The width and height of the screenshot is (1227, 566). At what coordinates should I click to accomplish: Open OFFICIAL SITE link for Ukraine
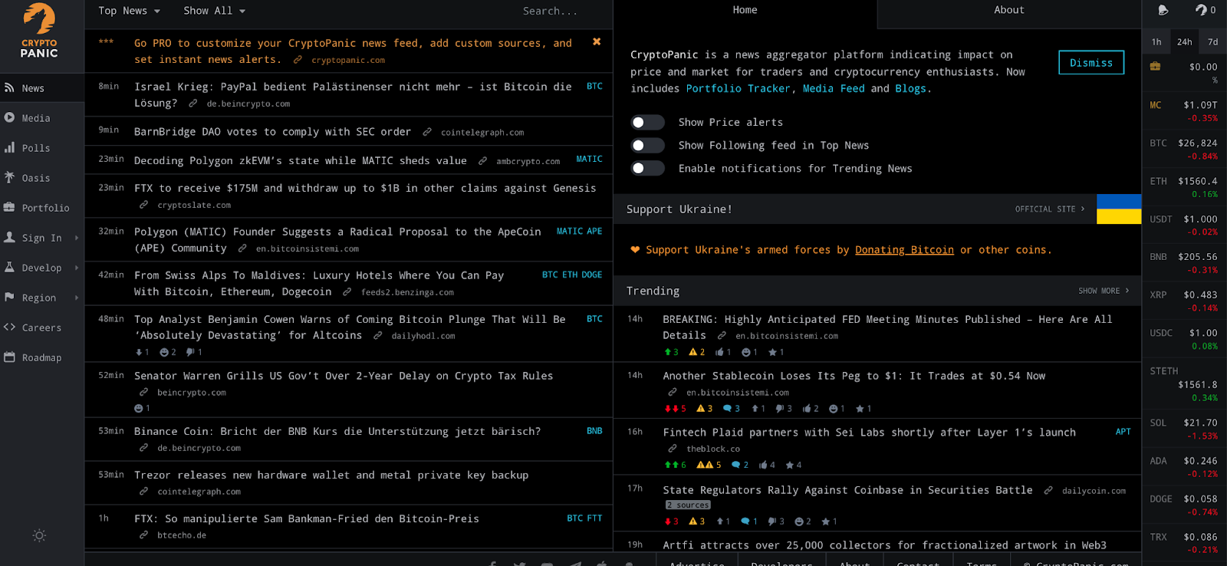(x=1050, y=209)
